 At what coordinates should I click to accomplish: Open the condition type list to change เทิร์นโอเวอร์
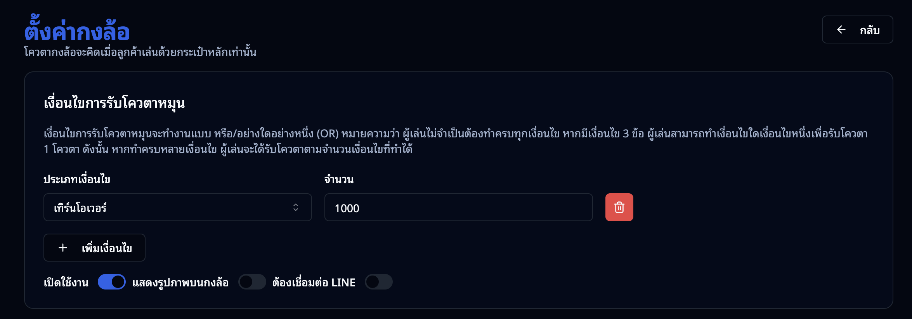pyautogui.click(x=177, y=207)
